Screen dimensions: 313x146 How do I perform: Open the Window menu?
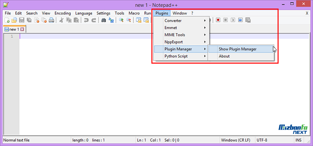(180, 13)
